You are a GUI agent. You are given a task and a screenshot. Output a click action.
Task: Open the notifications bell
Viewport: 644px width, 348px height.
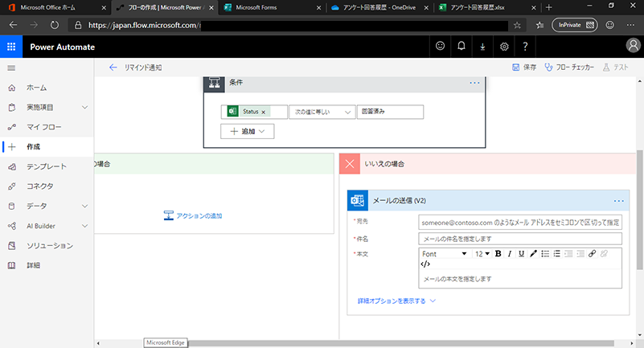461,46
